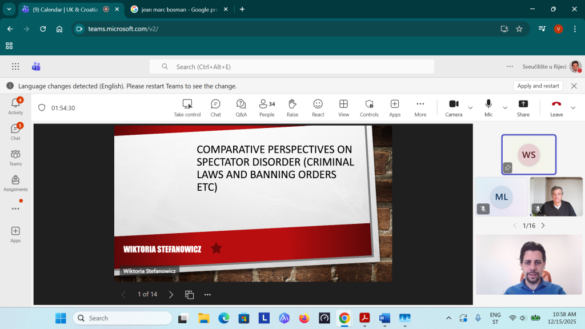Screen dimensions: 585x329
Task: Leave the meeting with the Leave button
Action: point(556,107)
